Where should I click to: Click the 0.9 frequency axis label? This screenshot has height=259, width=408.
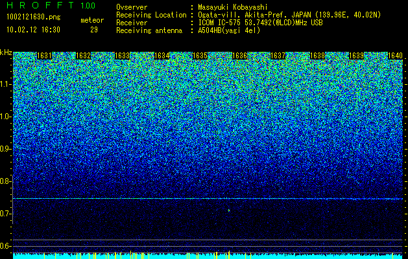click(6, 149)
